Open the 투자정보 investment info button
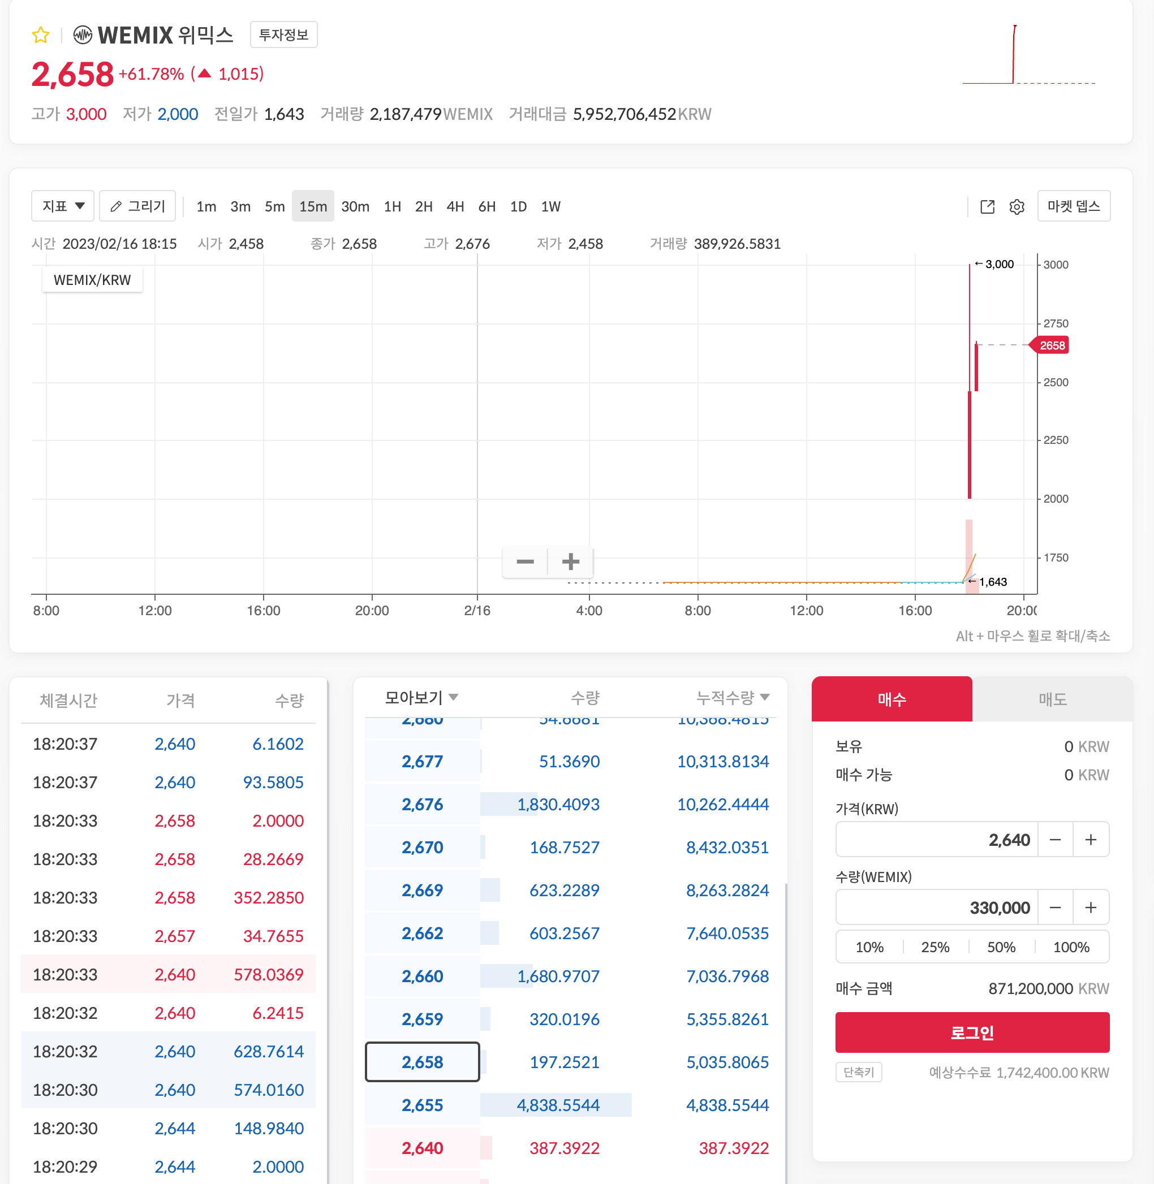This screenshot has width=1154, height=1184. (283, 35)
